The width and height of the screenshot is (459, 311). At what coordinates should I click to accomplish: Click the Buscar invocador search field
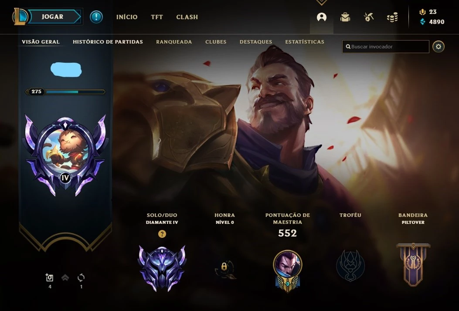pos(385,47)
